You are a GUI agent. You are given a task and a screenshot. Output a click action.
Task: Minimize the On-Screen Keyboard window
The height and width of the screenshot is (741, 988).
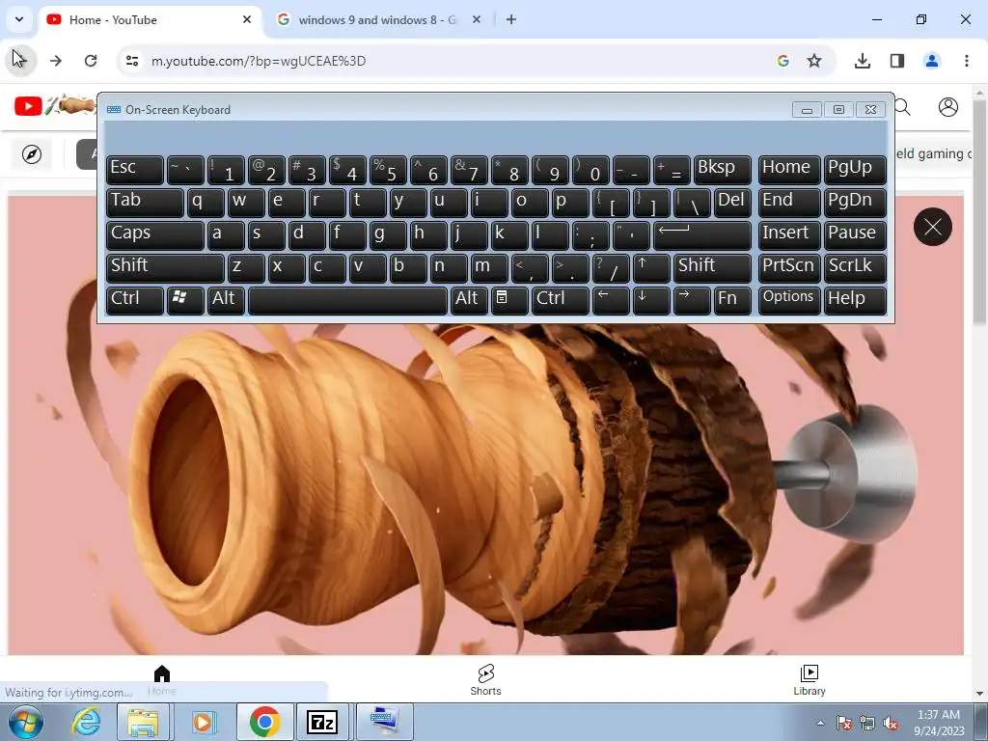[807, 110]
